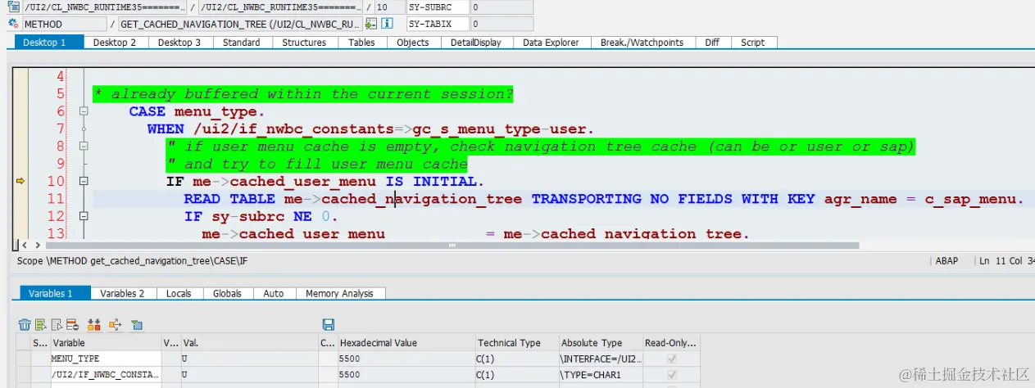Collapse the IF block at line 10
This screenshot has width=1035, height=388.
tap(83, 181)
